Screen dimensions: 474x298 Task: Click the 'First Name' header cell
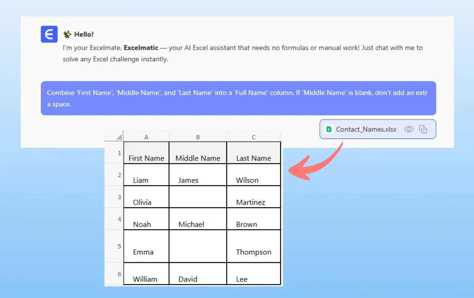point(146,153)
